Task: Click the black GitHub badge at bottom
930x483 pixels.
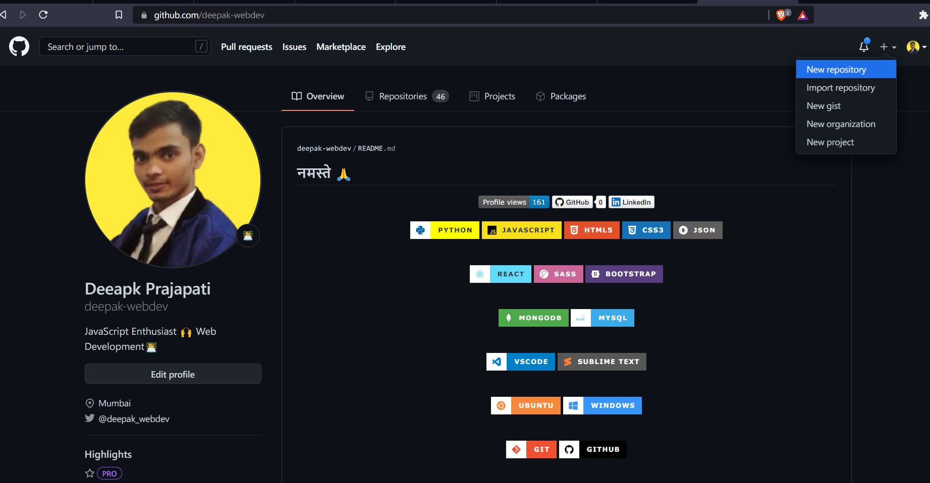Action: [592, 449]
